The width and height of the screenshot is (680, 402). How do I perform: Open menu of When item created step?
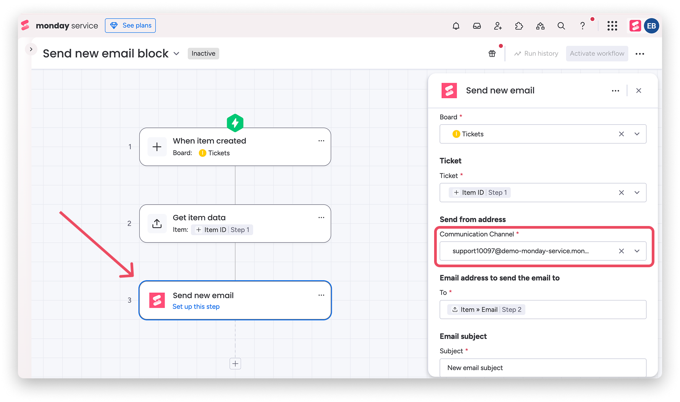(321, 141)
